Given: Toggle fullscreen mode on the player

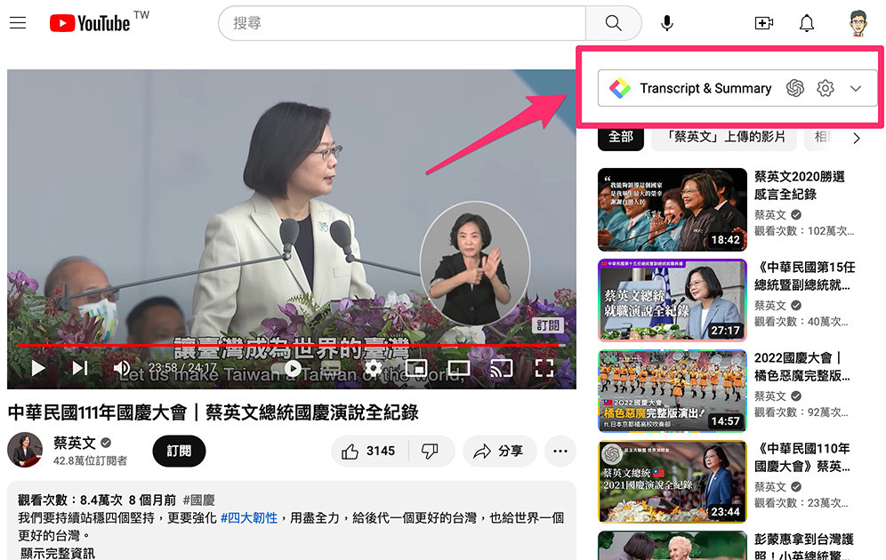Looking at the screenshot, I should click(x=544, y=368).
